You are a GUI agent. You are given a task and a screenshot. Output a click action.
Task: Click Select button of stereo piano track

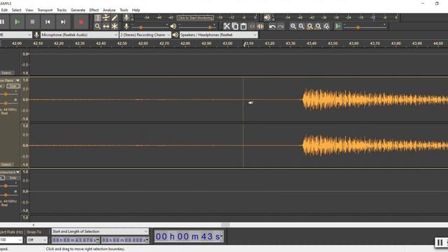[x=6, y=164]
